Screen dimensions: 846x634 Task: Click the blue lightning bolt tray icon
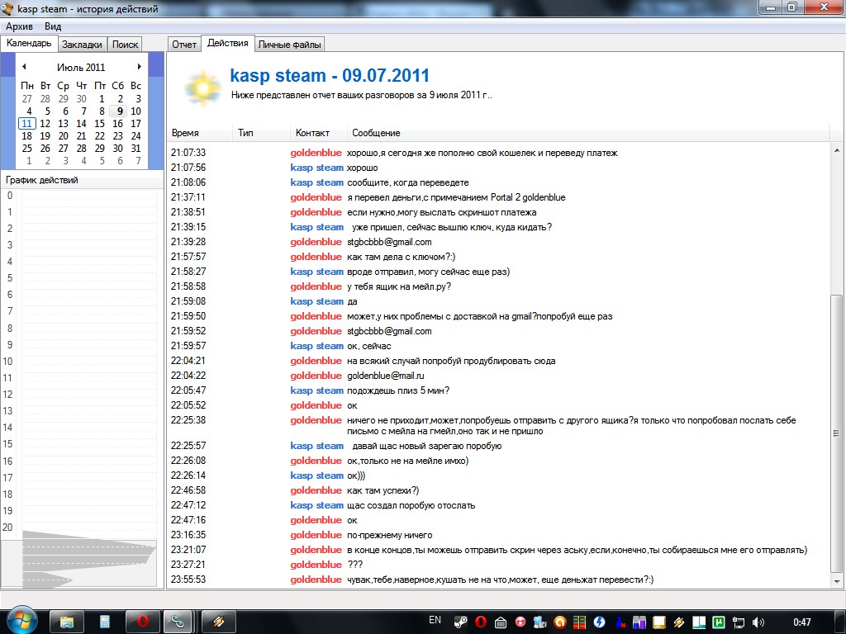[600, 622]
